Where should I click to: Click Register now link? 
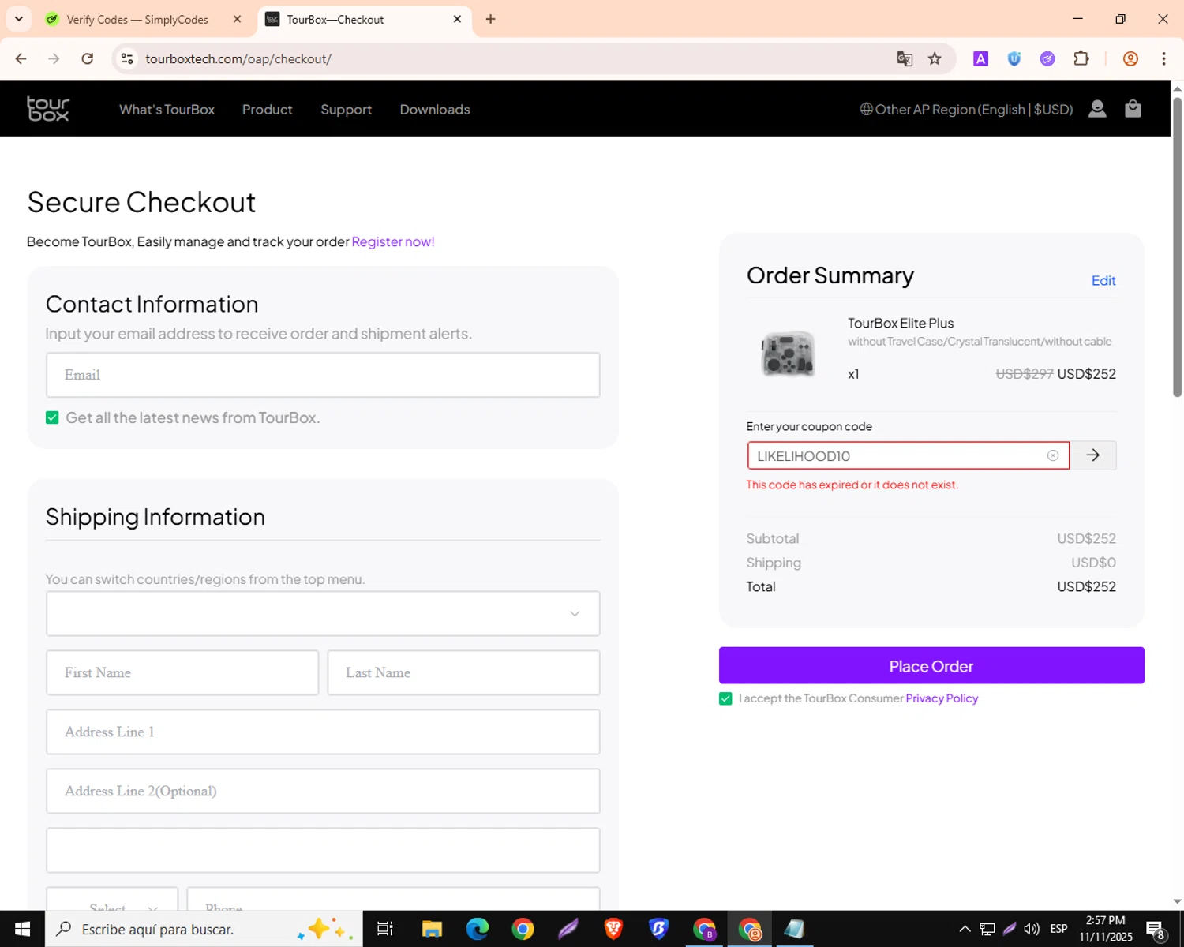coord(393,241)
